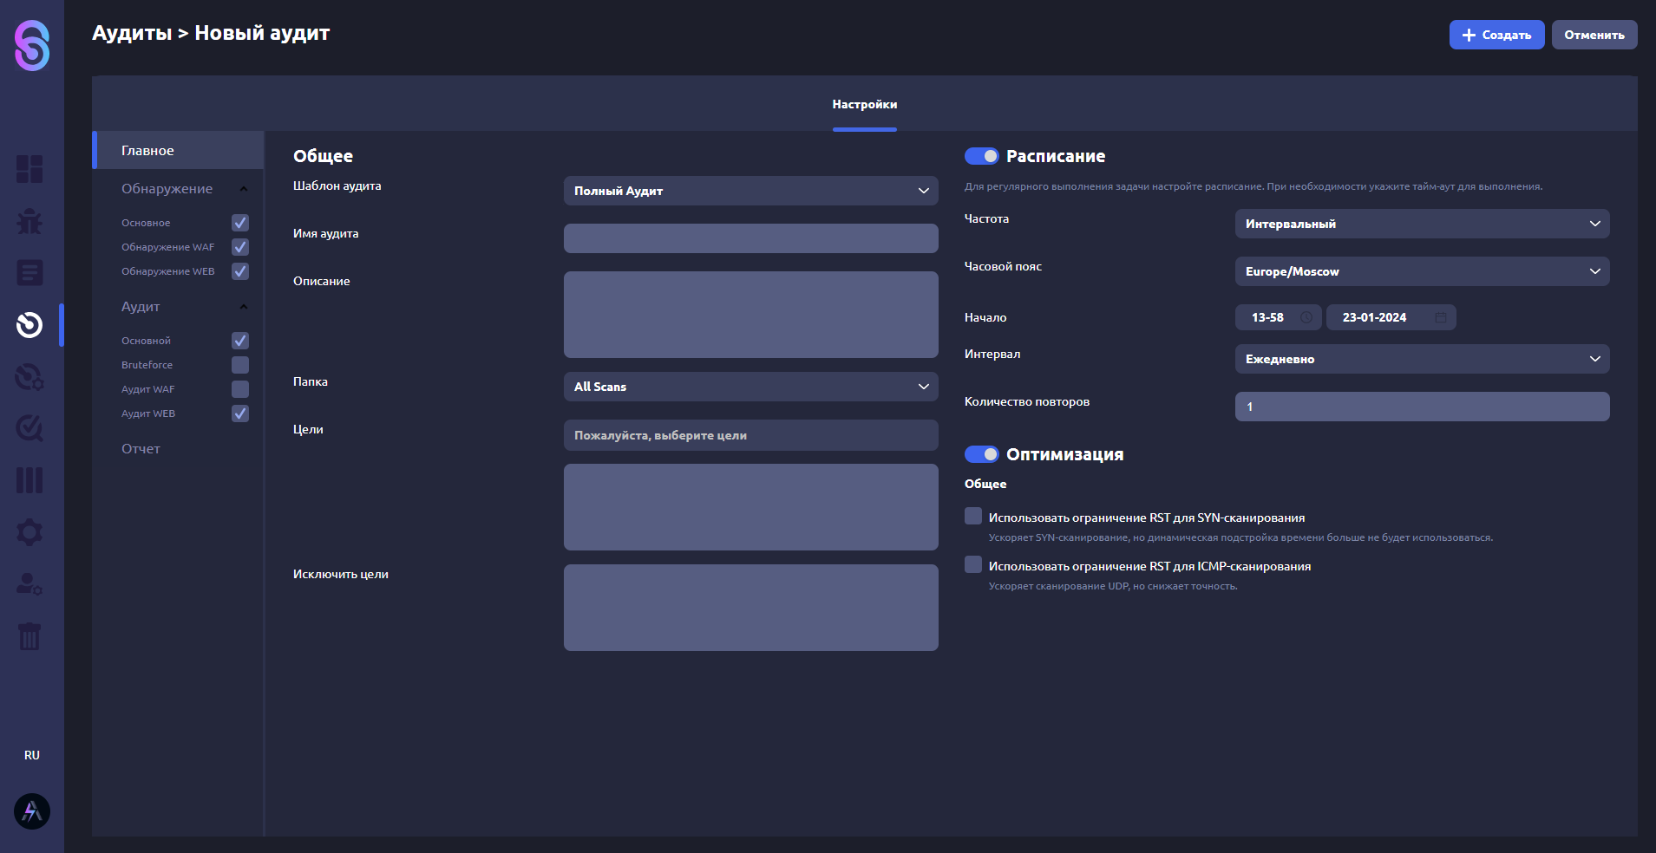Open the radar-with-gear icon in sidebar

tap(29, 377)
